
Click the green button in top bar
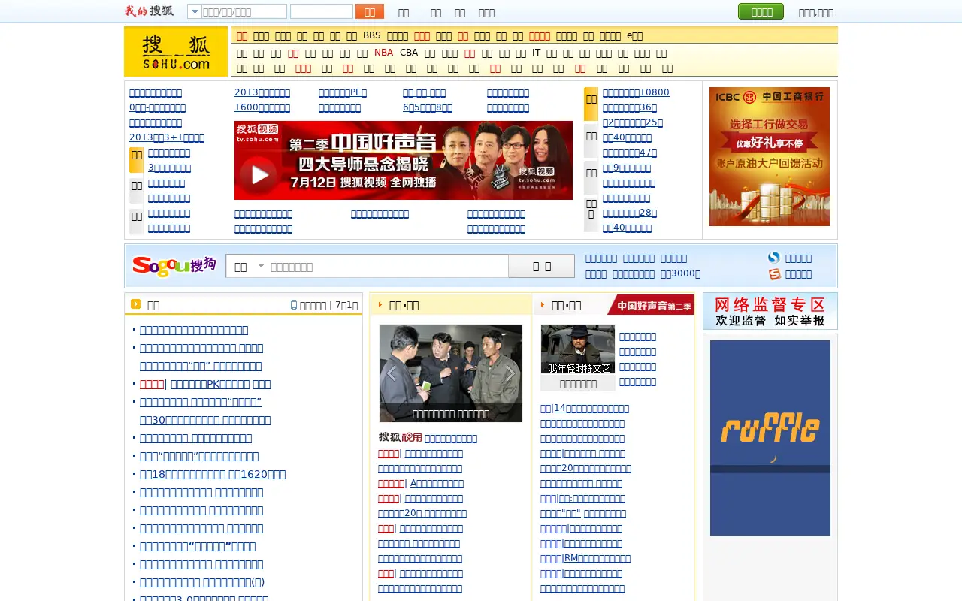(761, 11)
